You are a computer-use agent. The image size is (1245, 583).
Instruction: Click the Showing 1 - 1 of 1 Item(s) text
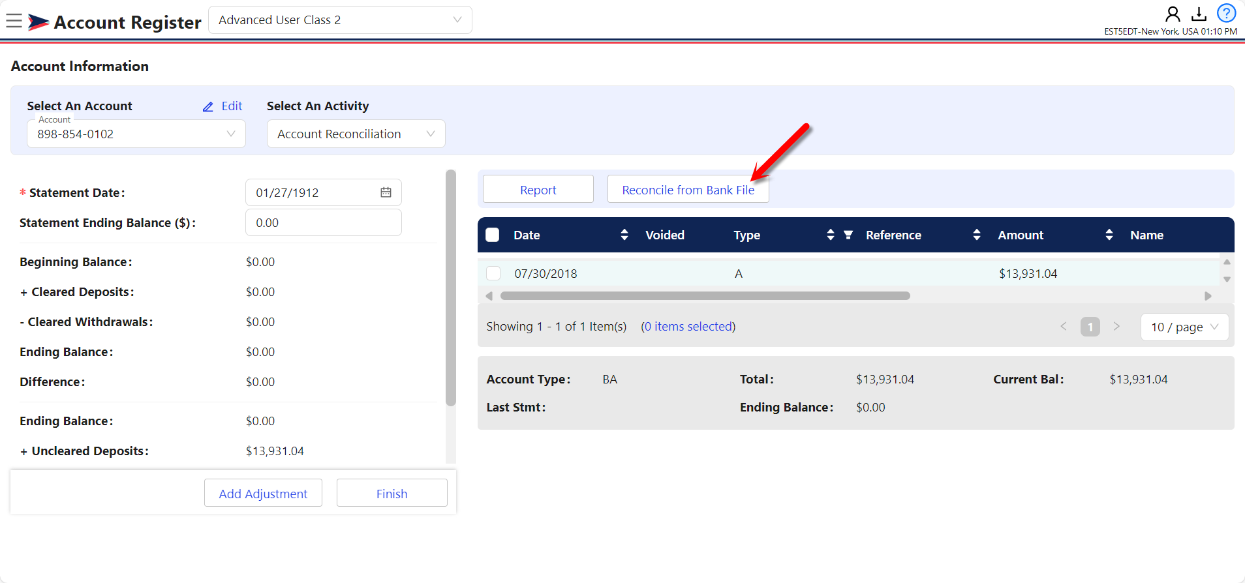tap(556, 326)
